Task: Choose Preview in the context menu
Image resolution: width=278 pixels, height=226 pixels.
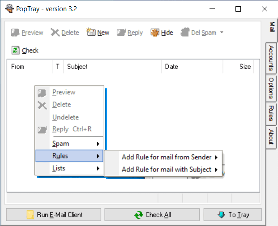Action: [x=69, y=92]
